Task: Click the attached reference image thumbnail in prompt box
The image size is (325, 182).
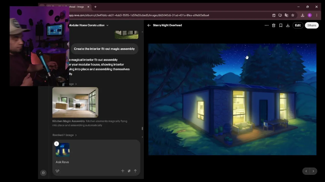Action: click(63, 150)
